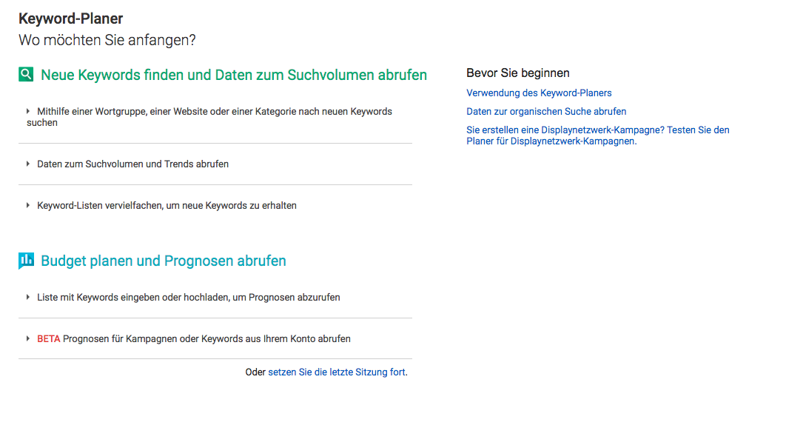Expand arrow beside BETA Prognosen row

[x=28, y=338]
